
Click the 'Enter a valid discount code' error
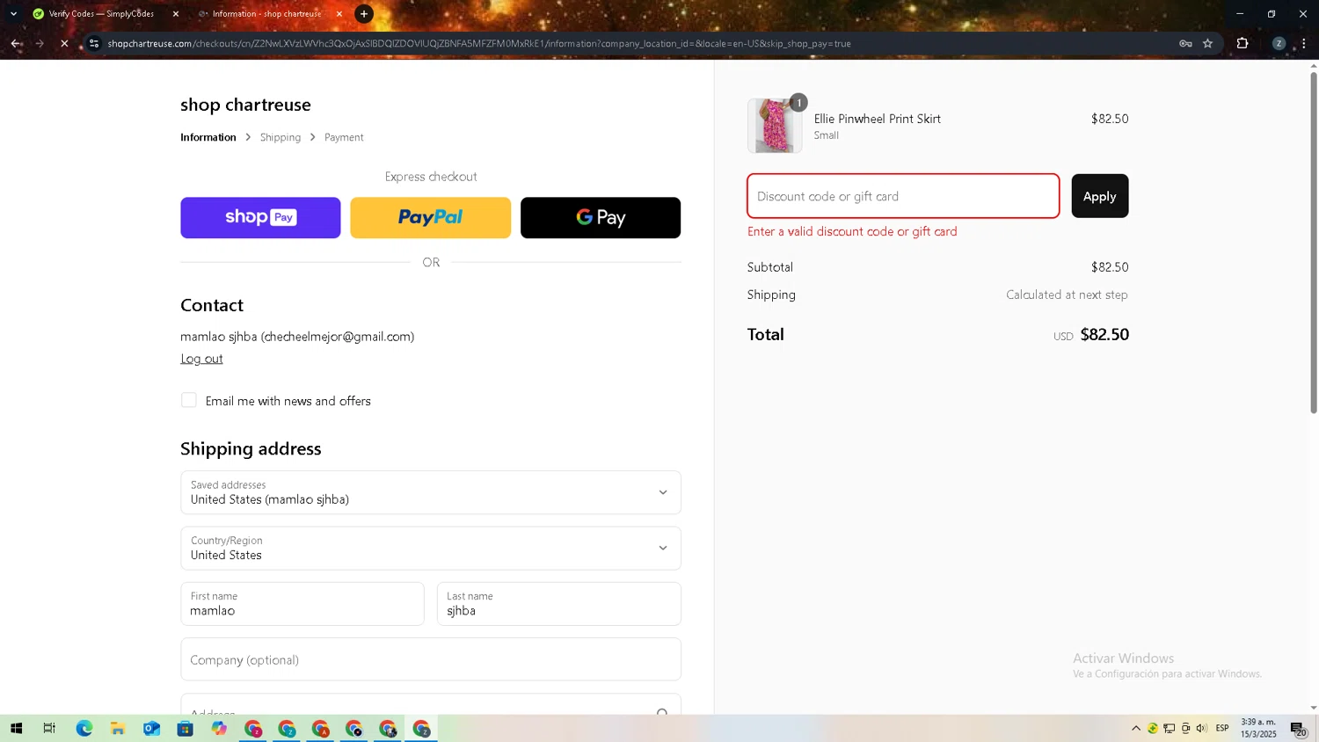pyautogui.click(x=852, y=231)
